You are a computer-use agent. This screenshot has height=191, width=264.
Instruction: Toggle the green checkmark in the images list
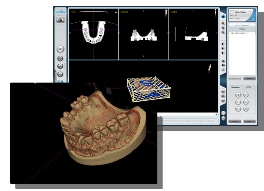[x=232, y=33]
